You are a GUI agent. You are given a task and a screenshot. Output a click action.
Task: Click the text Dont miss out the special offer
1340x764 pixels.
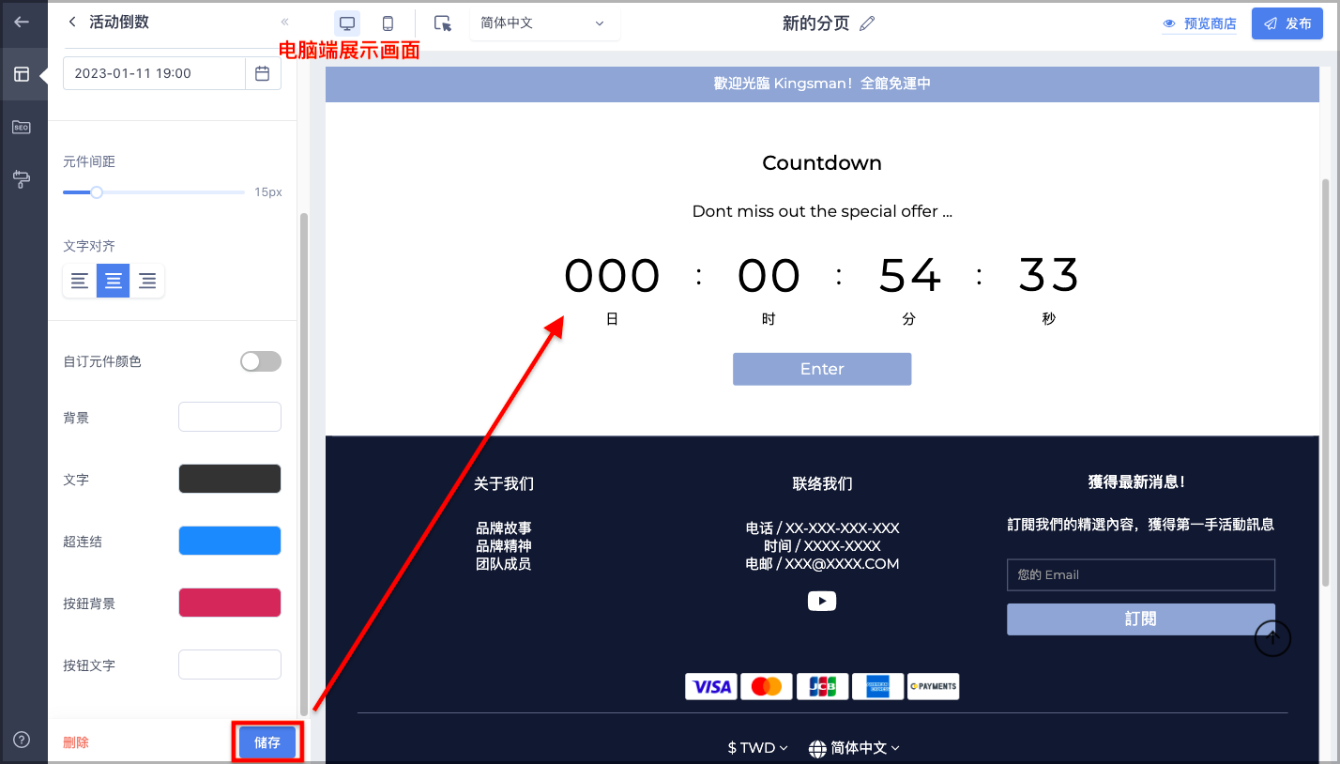[822, 211]
